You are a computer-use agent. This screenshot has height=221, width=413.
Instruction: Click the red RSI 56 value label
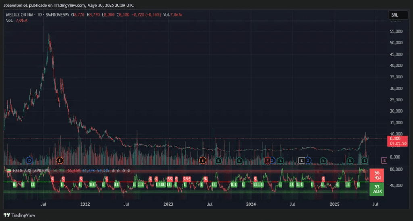[x=377, y=175]
